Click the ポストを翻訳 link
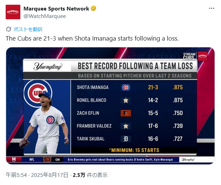The image size is (221, 185). 28,29
